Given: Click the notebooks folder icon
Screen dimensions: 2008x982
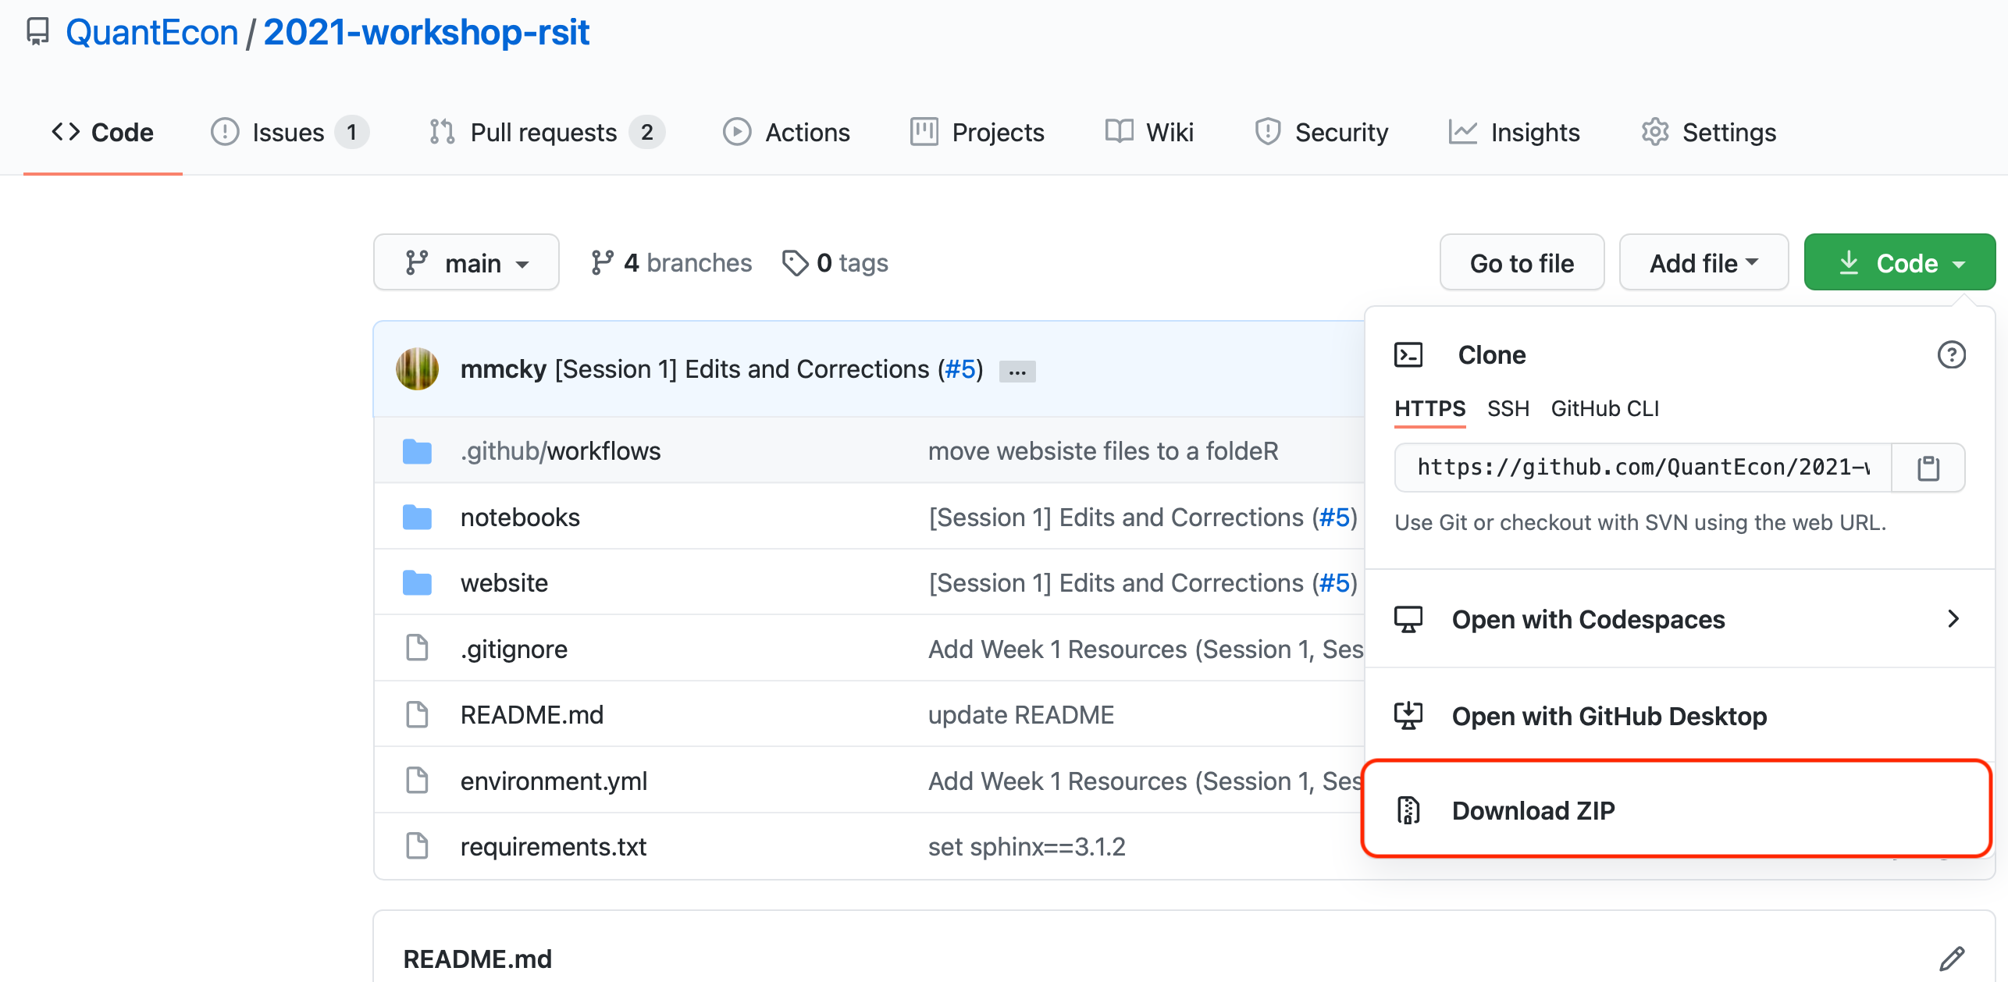Looking at the screenshot, I should pos(417,517).
